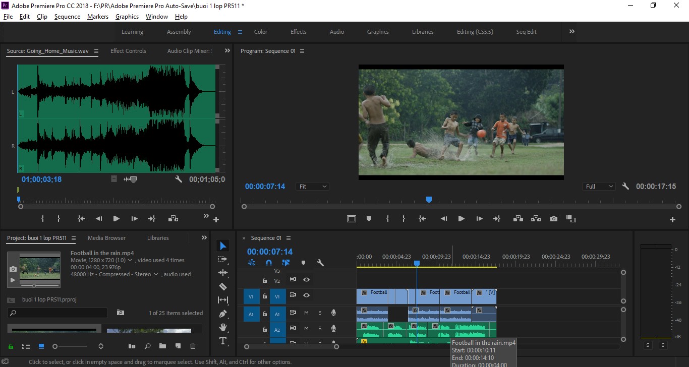Select the Ripple Edit tool
The width and height of the screenshot is (689, 367).
tap(223, 273)
